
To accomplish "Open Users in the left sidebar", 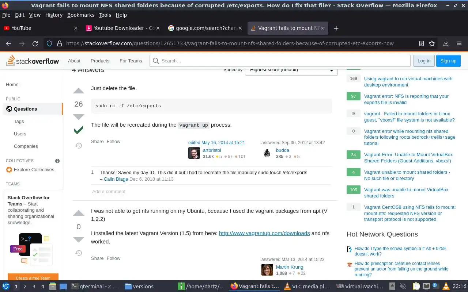I will tap(20, 134).
